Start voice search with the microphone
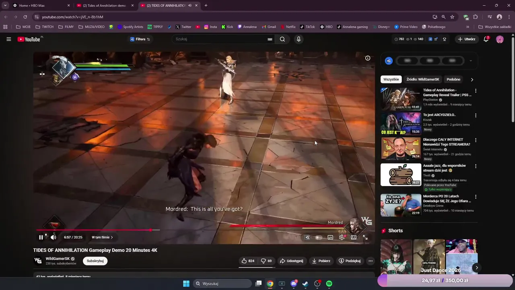Screen dimensions: 515x290 click(x=299, y=39)
